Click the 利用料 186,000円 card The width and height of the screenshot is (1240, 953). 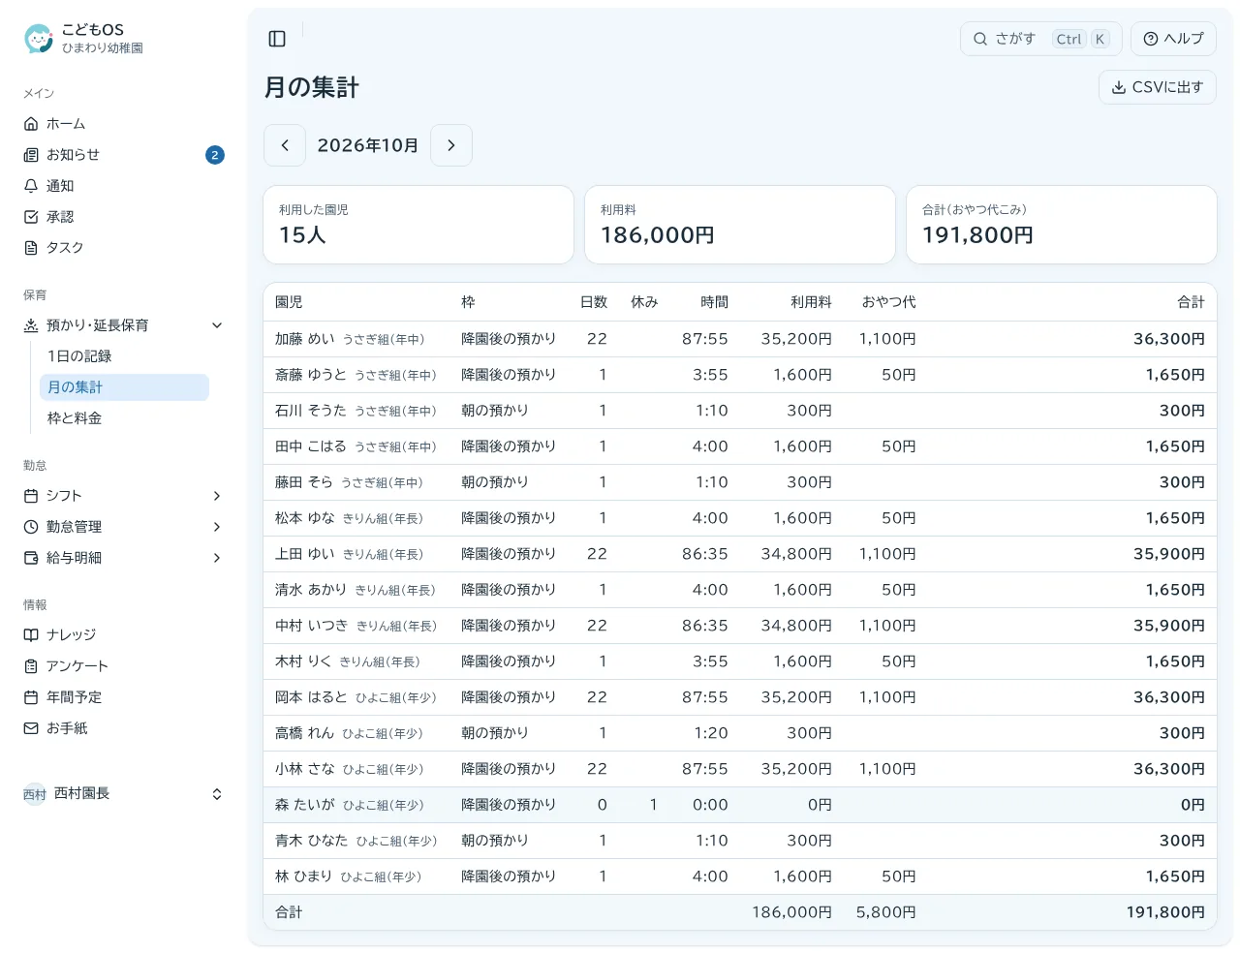click(x=740, y=225)
